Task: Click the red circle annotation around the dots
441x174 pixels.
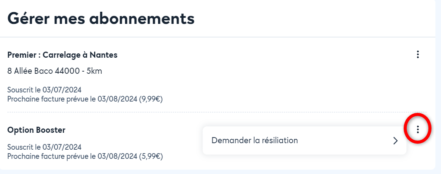Action: (x=418, y=128)
